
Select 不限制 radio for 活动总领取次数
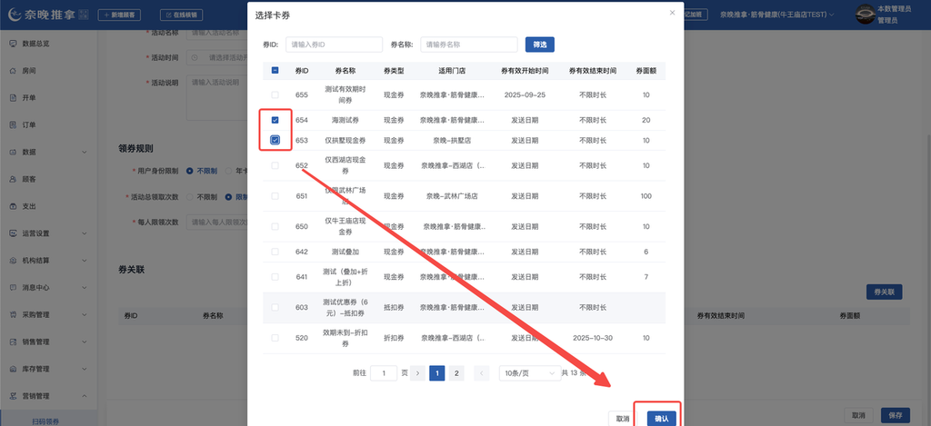tap(190, 197)
